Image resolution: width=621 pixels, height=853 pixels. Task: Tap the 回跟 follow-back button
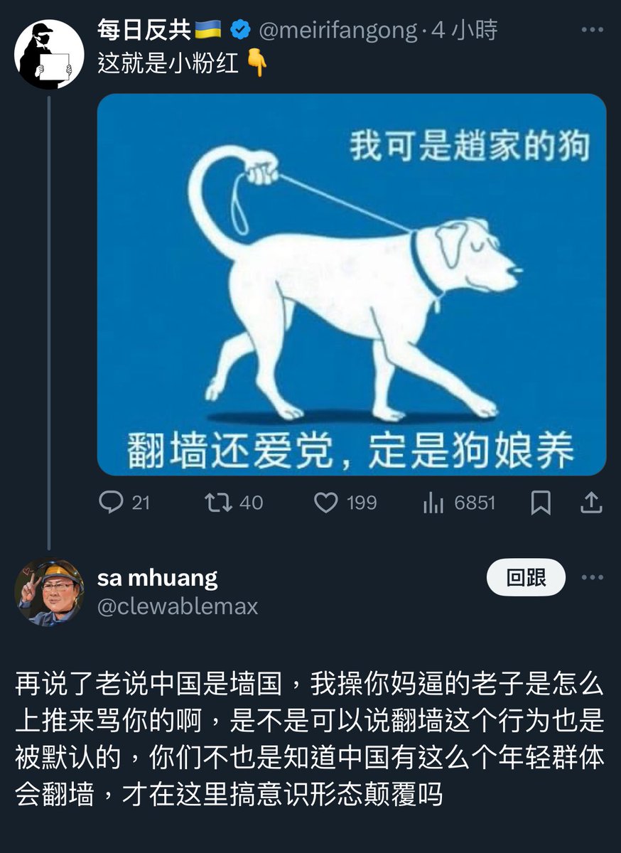click(526, 577)
